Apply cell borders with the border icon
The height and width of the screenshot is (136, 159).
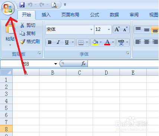[x=81, y=42]
